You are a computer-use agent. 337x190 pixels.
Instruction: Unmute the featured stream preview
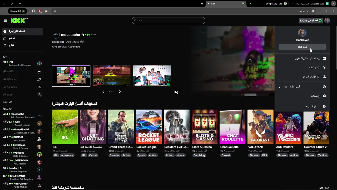point(176,92)
